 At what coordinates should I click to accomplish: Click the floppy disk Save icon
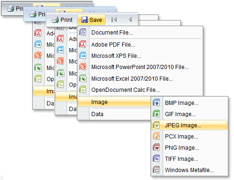(x=84, y=20)
